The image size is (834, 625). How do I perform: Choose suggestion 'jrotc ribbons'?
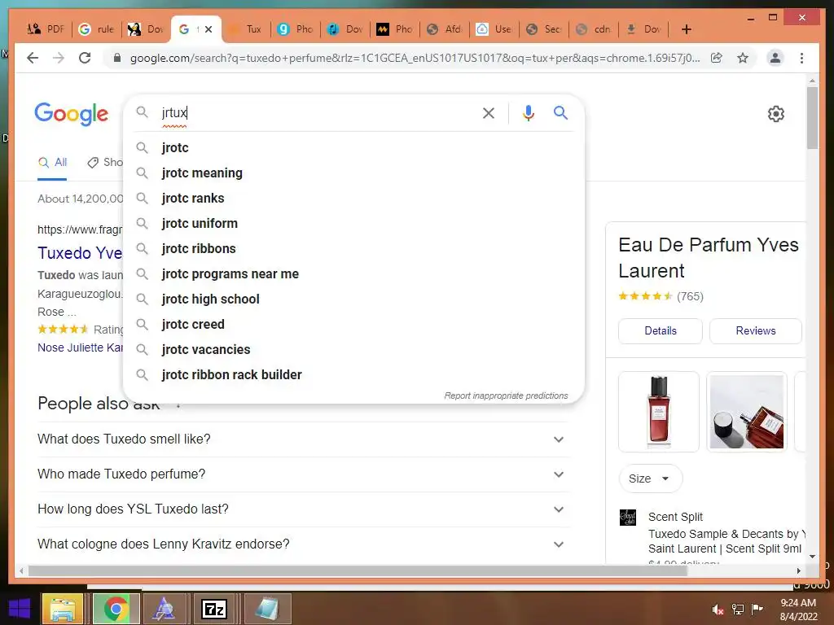point(353,249)
